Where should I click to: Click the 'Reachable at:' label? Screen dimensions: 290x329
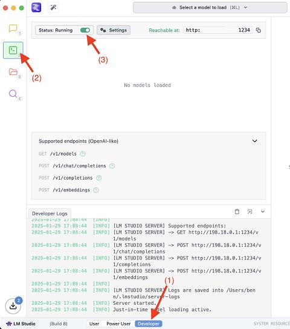point(164,30)
